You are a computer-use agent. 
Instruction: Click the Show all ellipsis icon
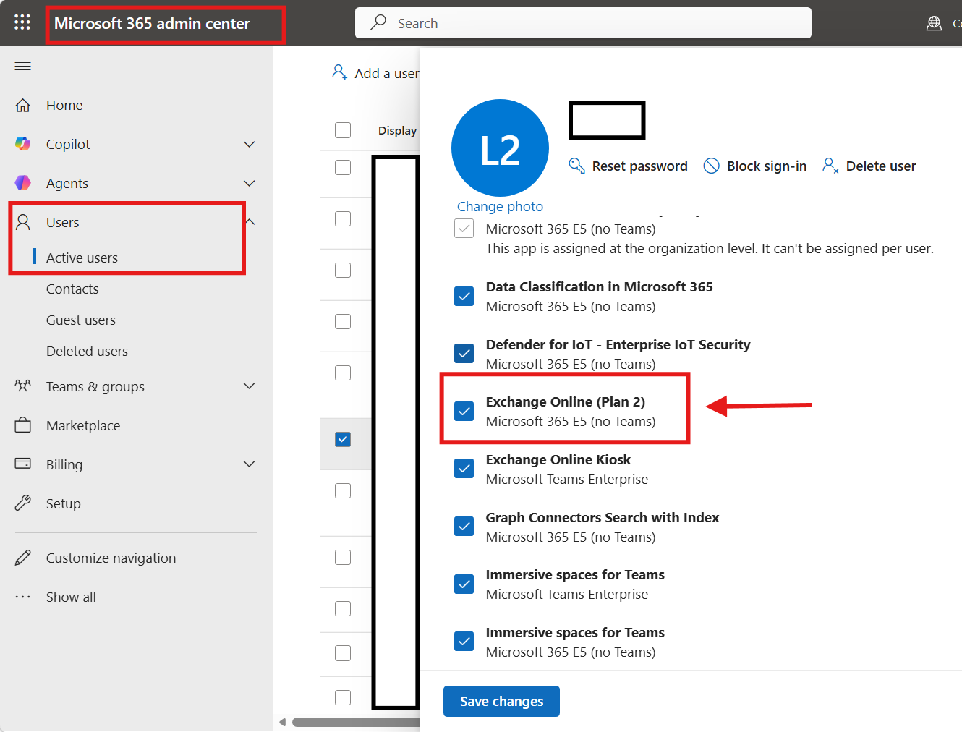coord(23,597)
